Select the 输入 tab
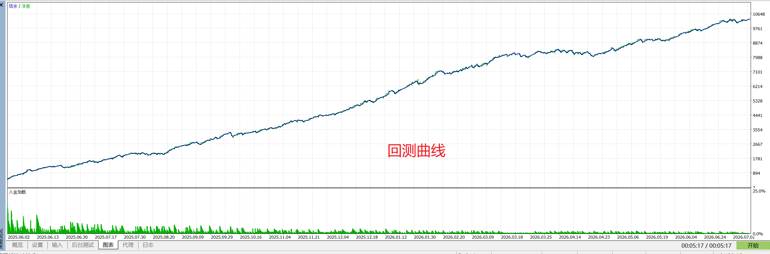This screenshot has height=254, width=770. tap(57, 245)
